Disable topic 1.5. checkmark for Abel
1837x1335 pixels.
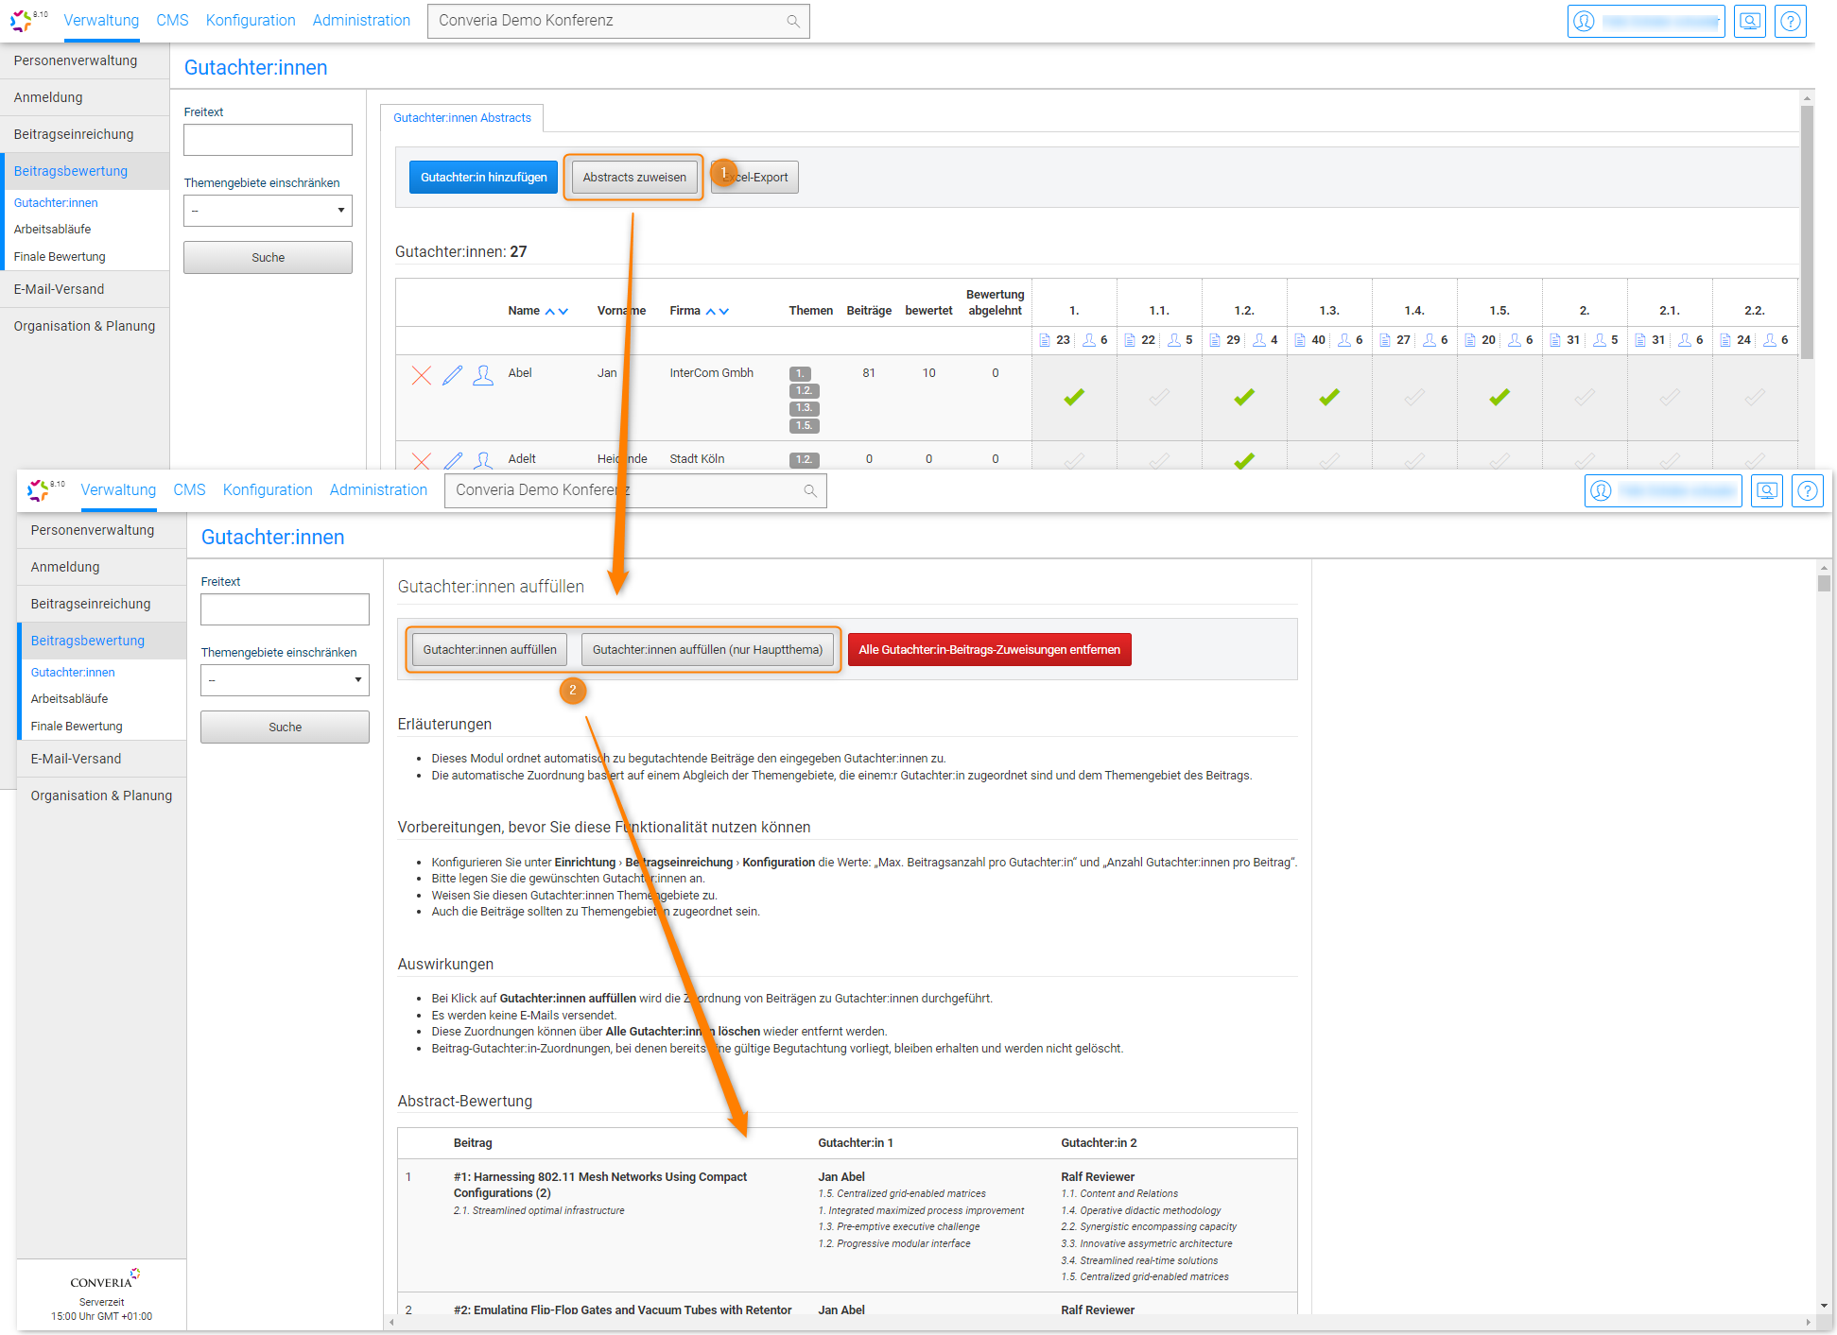1499,398
